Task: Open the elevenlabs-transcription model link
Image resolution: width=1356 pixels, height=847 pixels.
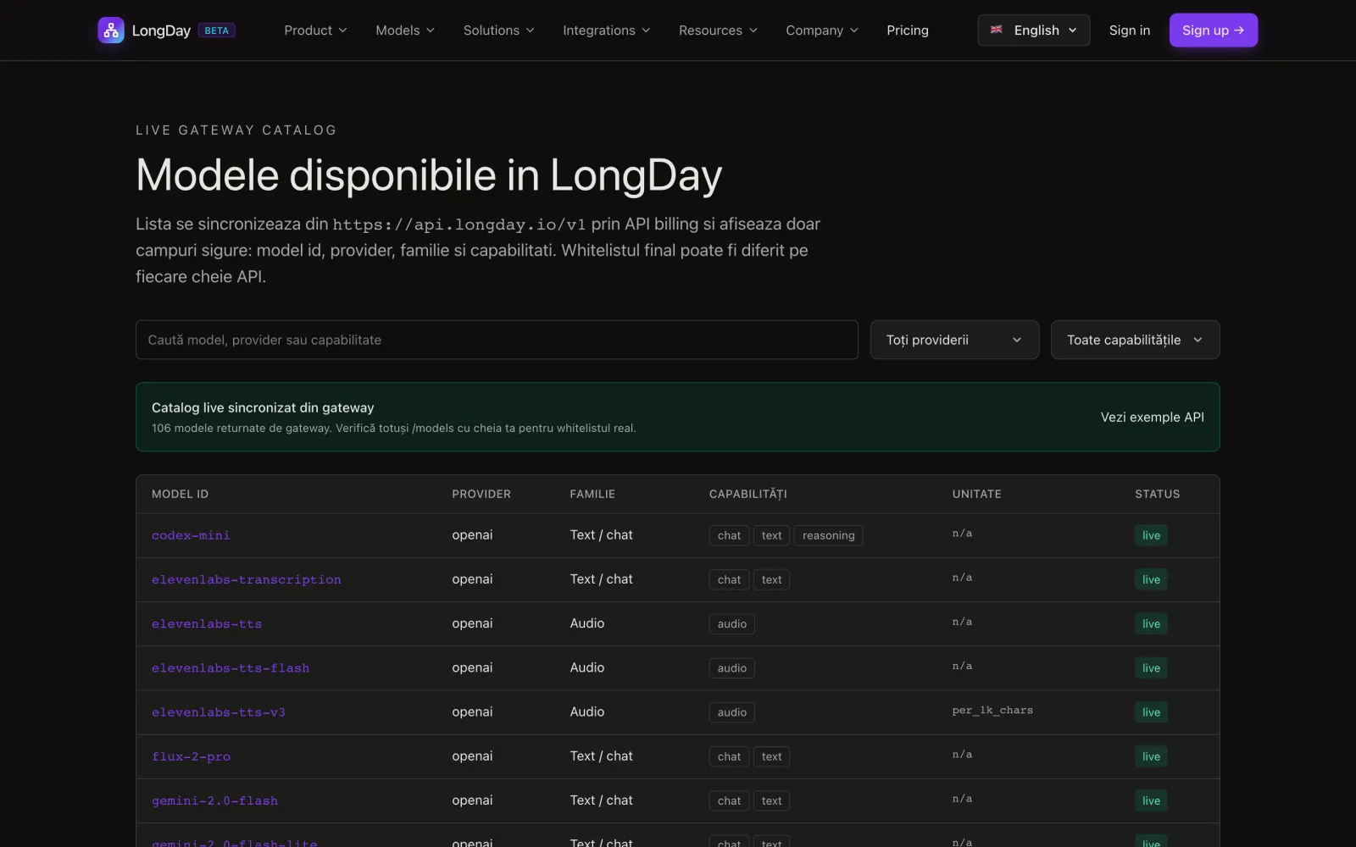Action: pyautogui.click(x=247, y=579)
